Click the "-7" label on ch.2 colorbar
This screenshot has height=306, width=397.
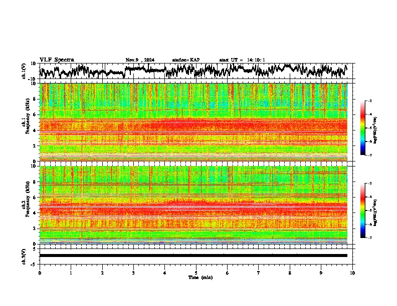[x=369, y=238]
